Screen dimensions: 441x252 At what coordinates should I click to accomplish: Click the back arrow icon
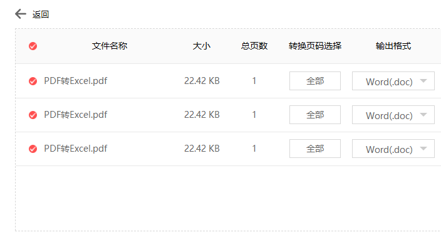click(x=21, y=14)
